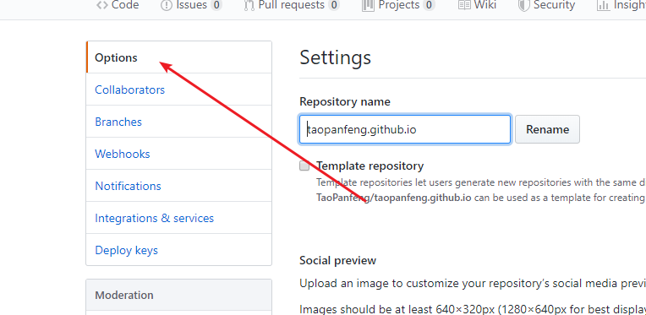This screenshot has width=646, height=315.
Task: Click the Projects count badge
Action: click(429, 5)
